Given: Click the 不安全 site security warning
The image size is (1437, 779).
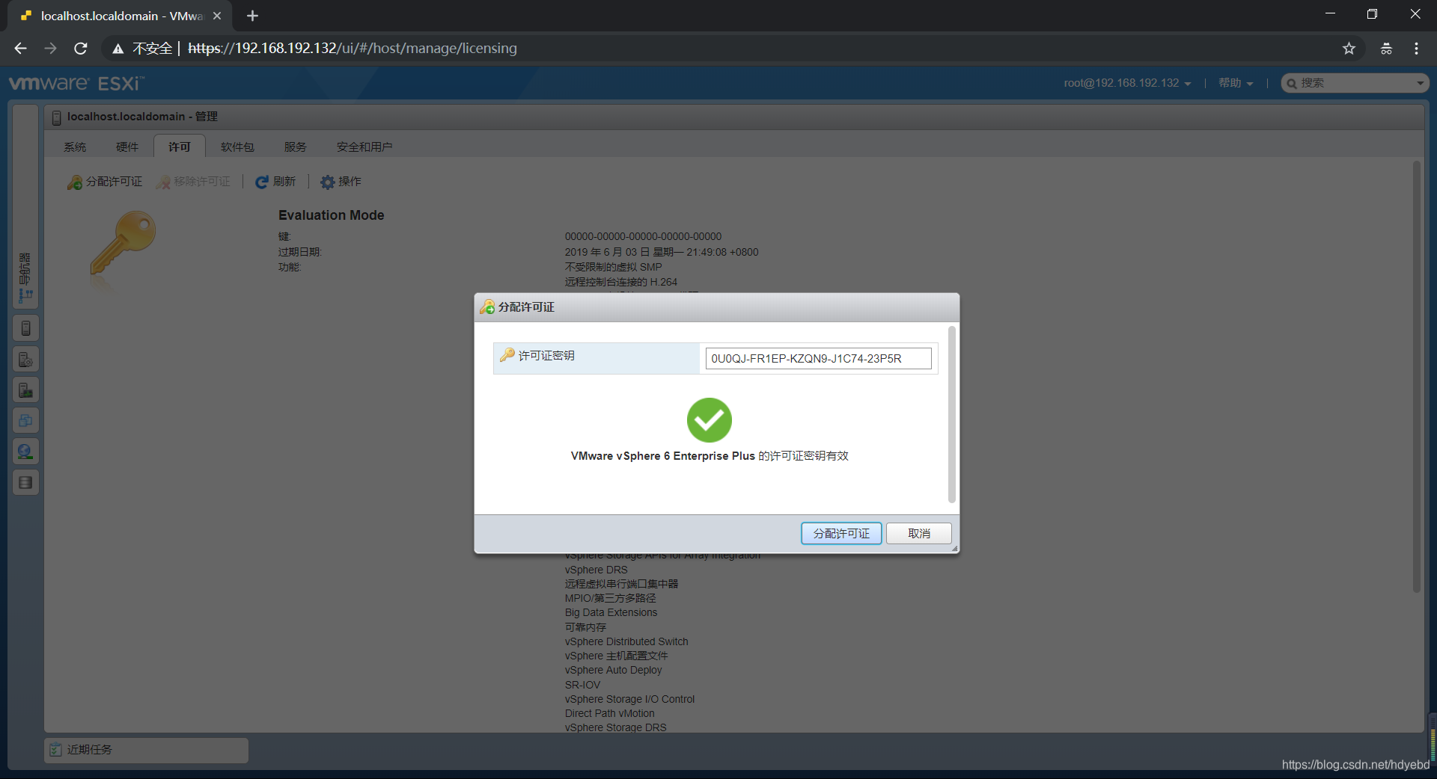Looking at the screenshot, I should click(x=142, y=49).
